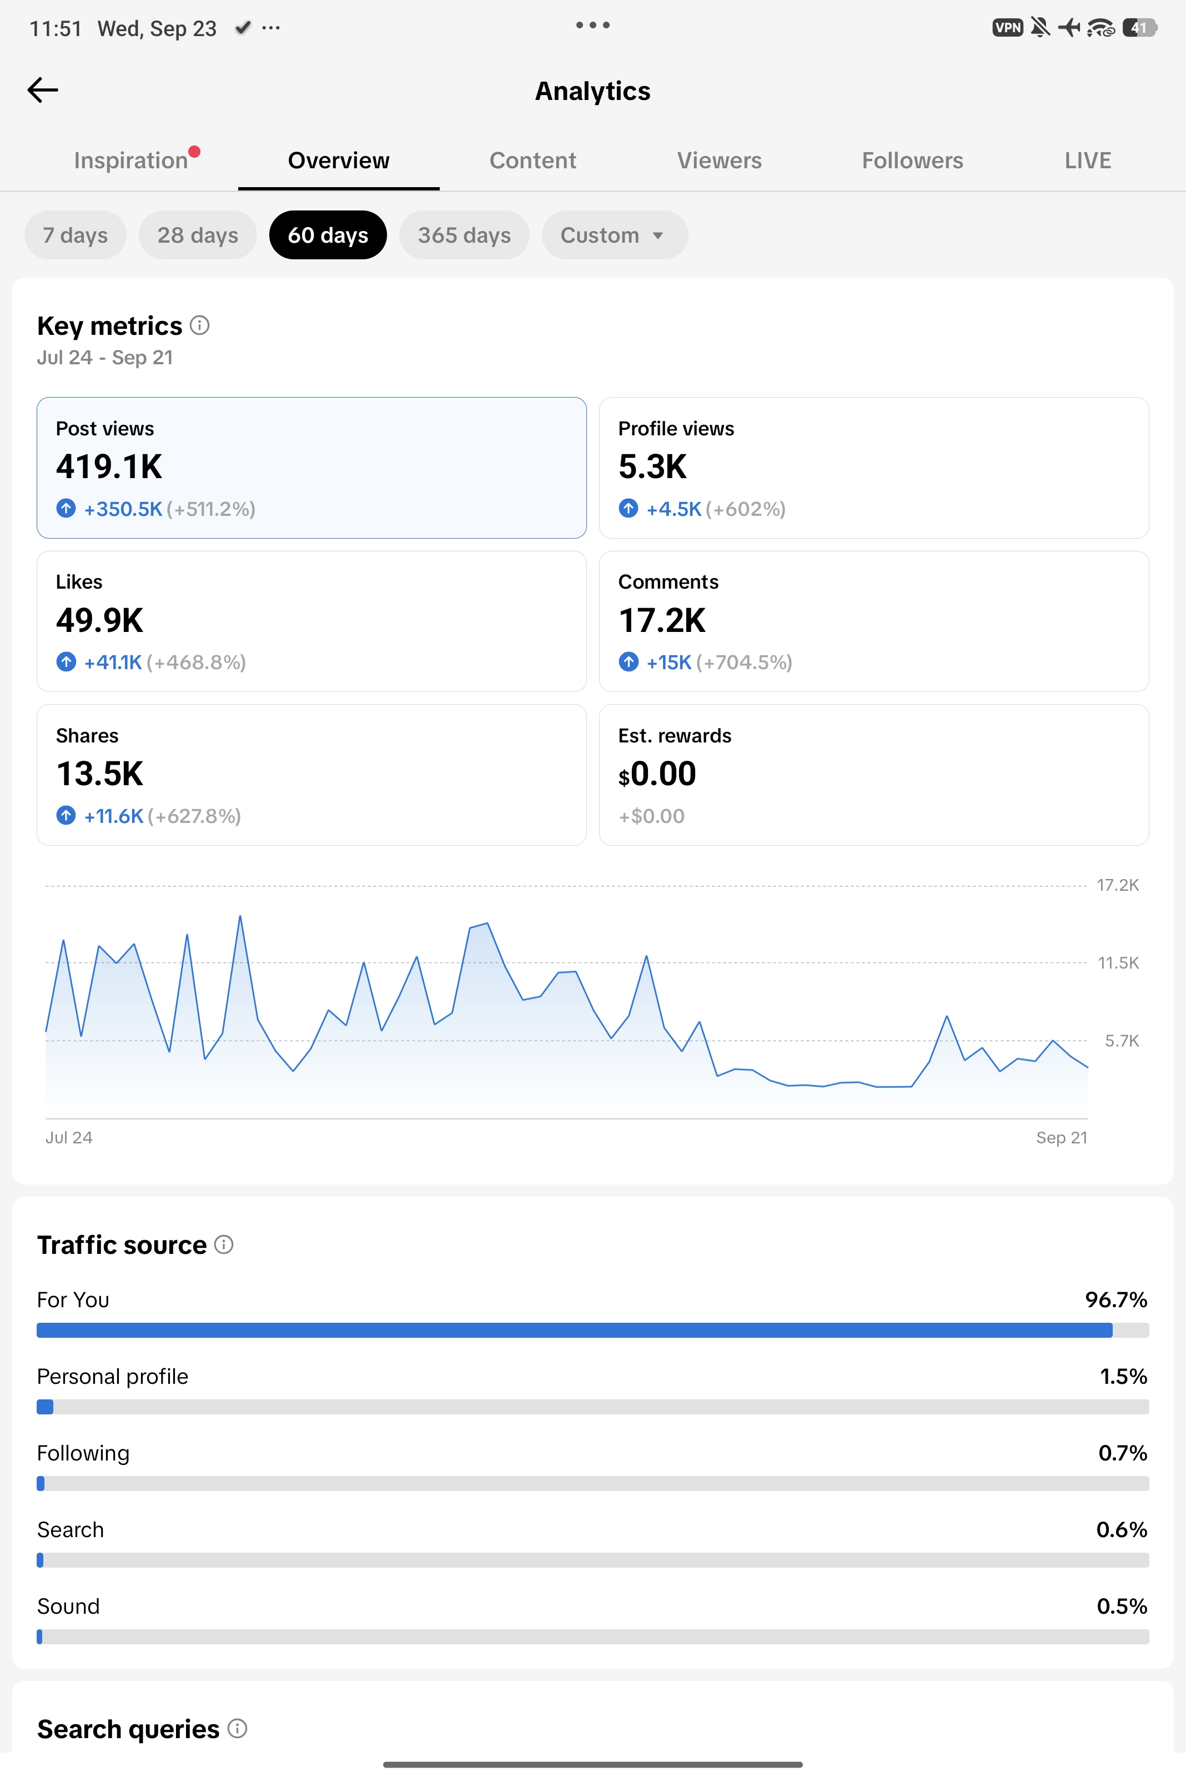The image size is (1186, 1777).
Task: Select the 365 days range
Action: [x=464, y=235]
